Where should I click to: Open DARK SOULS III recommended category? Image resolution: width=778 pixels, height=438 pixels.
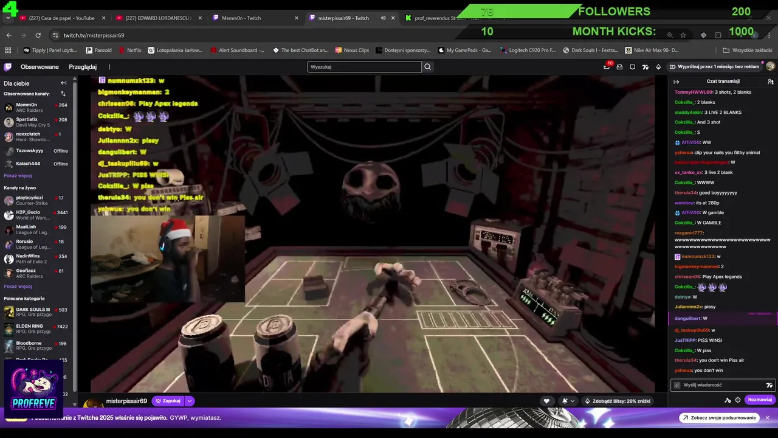[x=36, y=312]
